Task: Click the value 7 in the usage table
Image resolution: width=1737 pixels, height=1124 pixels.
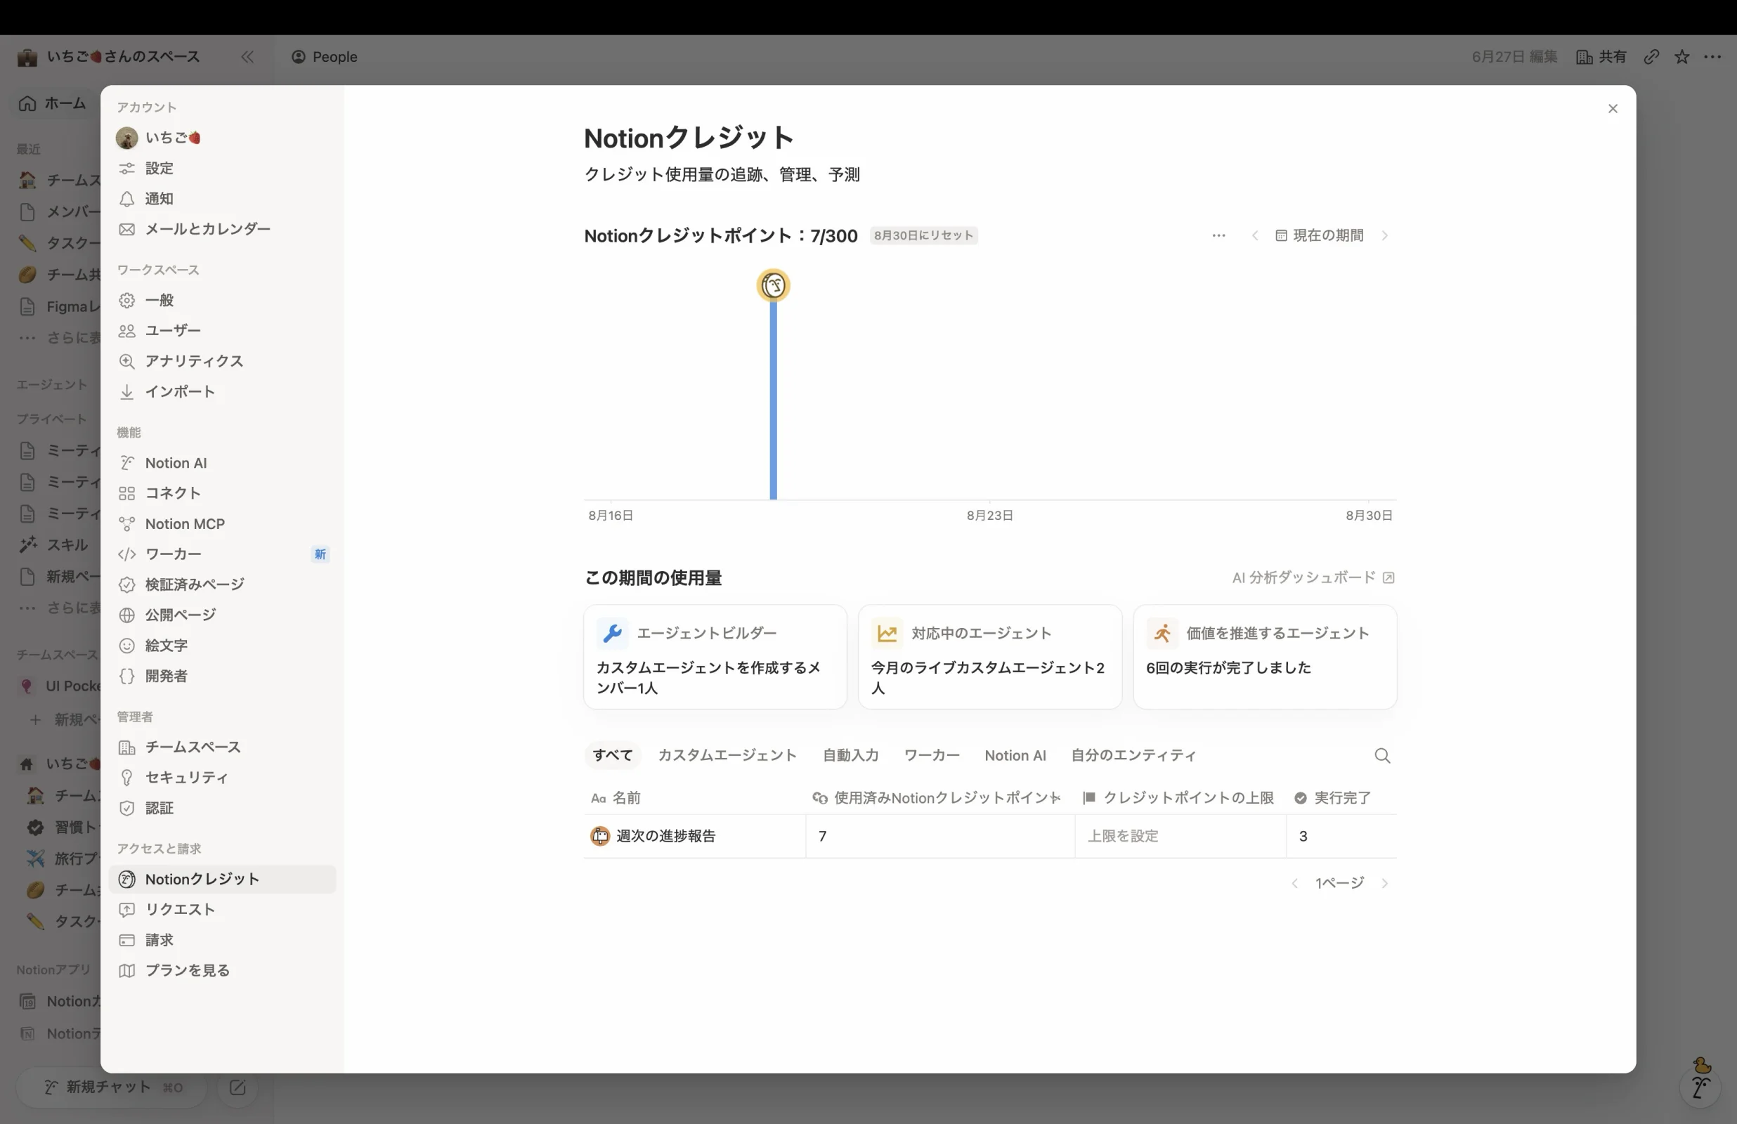Action: [822, 837]
